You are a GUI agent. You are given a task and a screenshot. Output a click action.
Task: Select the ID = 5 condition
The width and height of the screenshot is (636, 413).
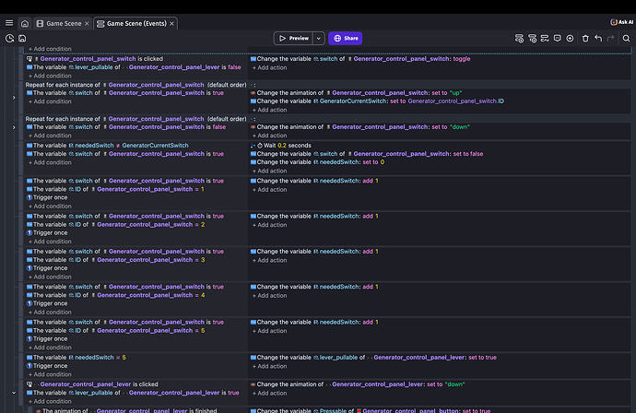point(115,331)
